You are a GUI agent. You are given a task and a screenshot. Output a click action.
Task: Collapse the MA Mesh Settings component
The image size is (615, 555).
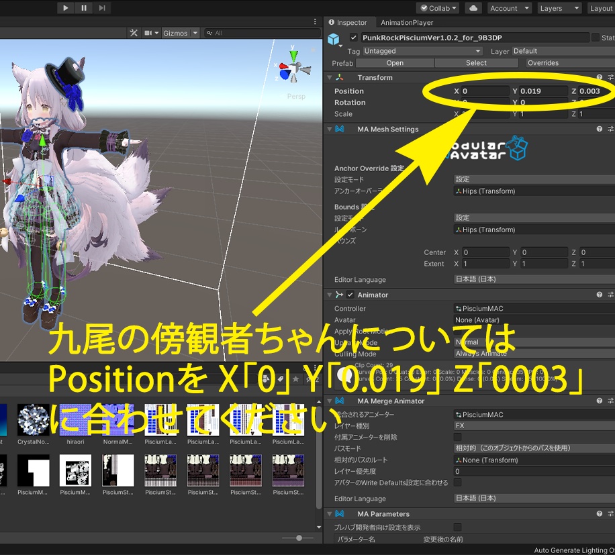[330, 129]
